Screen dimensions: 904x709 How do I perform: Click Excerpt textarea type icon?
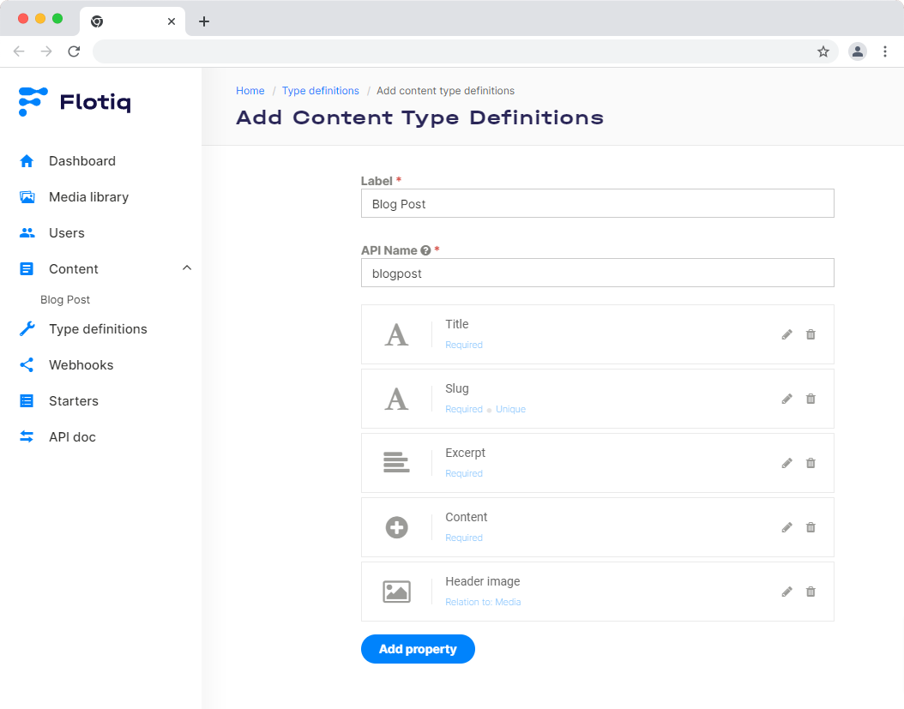(396, 463)
